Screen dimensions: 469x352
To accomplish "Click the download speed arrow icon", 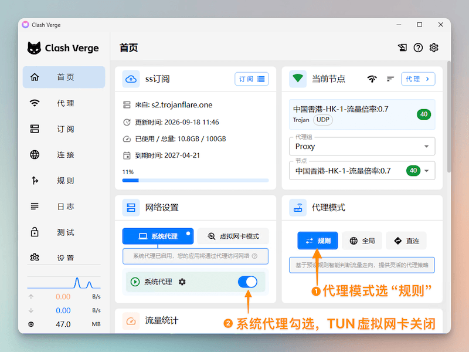I will point(31,310).
